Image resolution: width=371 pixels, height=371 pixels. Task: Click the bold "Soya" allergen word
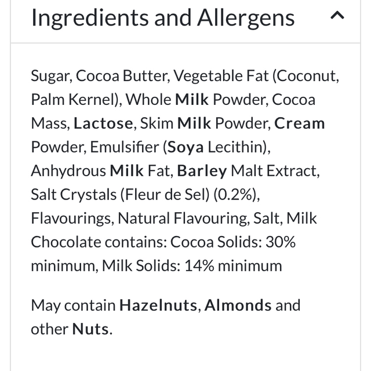click(185, 147)
